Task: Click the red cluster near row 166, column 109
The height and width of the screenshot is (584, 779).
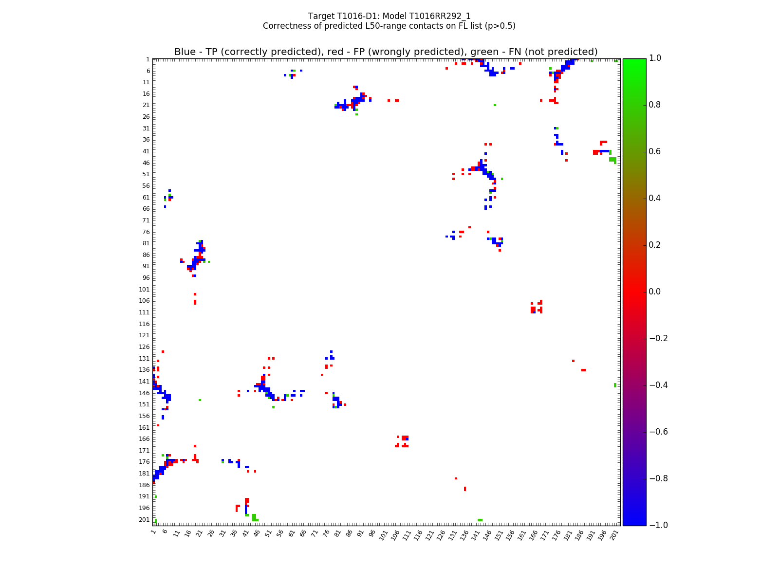Action: (404, 438)
